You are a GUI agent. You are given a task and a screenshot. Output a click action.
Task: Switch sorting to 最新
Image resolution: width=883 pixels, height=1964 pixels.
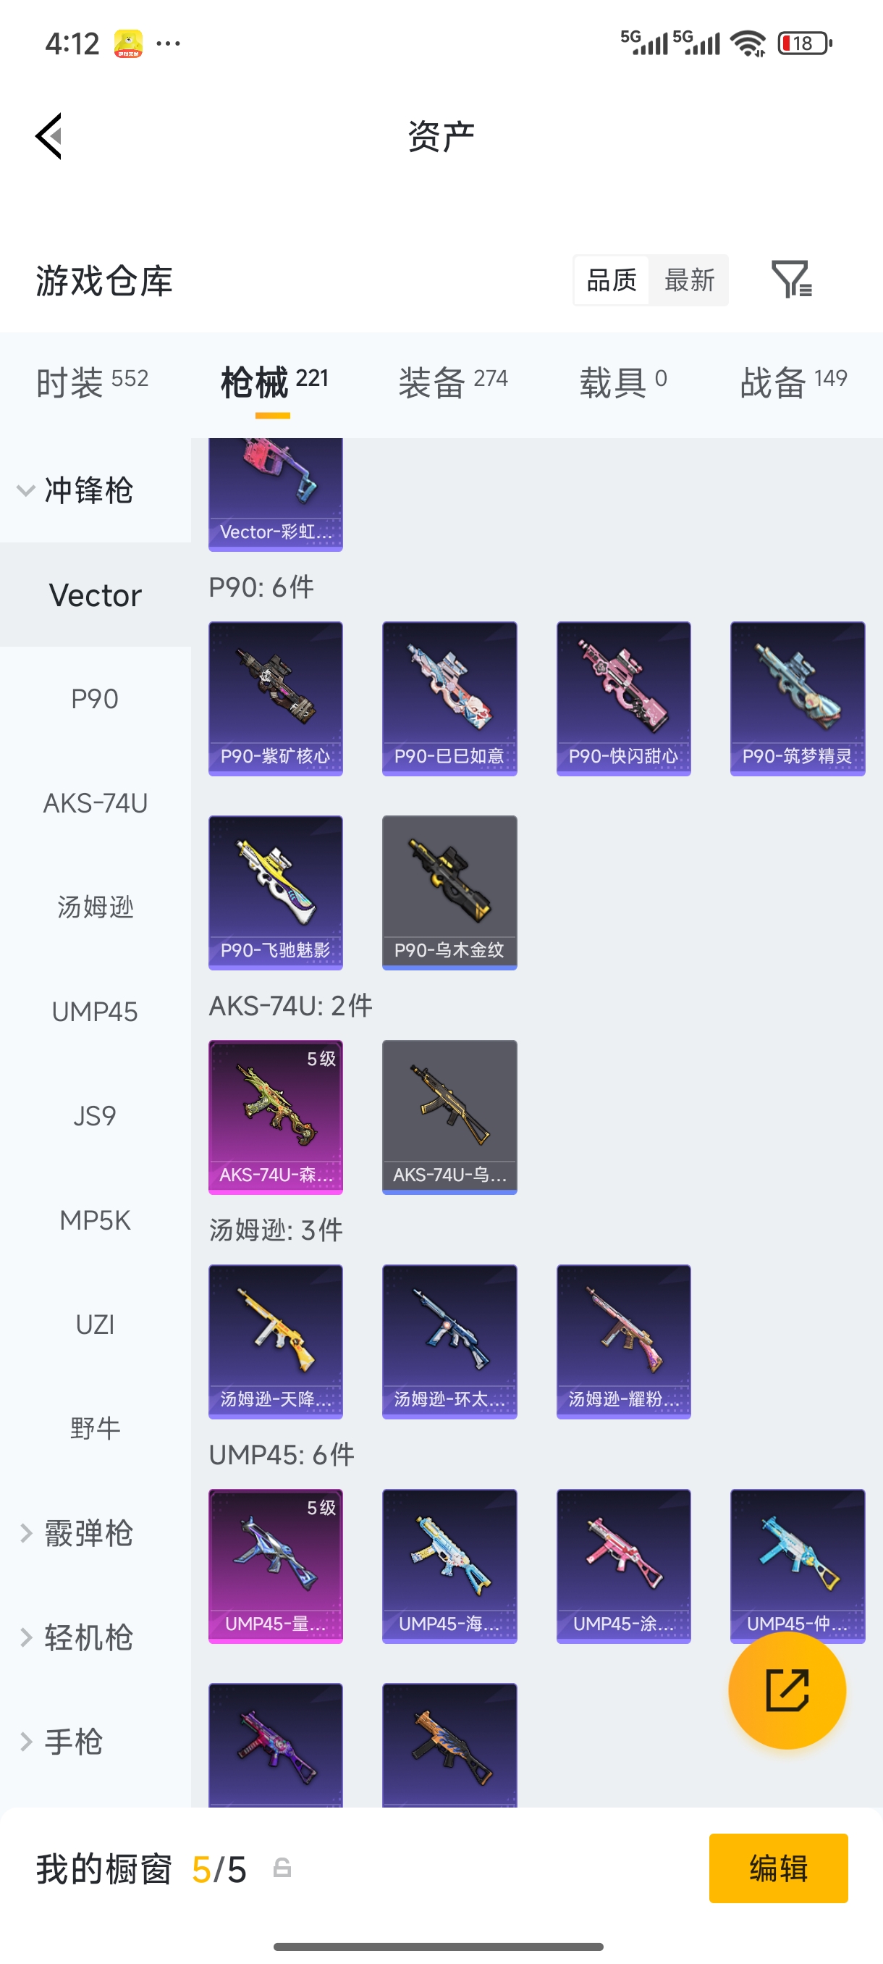(690, 280)
